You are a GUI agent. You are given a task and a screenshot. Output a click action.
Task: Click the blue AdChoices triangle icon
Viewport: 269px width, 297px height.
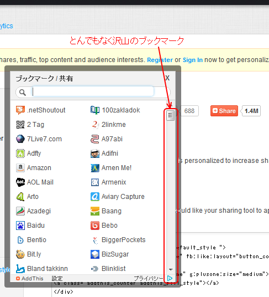tap(170, 278)
